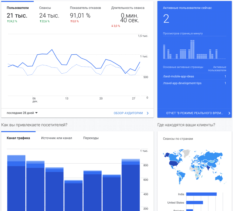Select the 'Канал трафика' tab
This screenshot has width=233, height=211.
click(18, 138)
